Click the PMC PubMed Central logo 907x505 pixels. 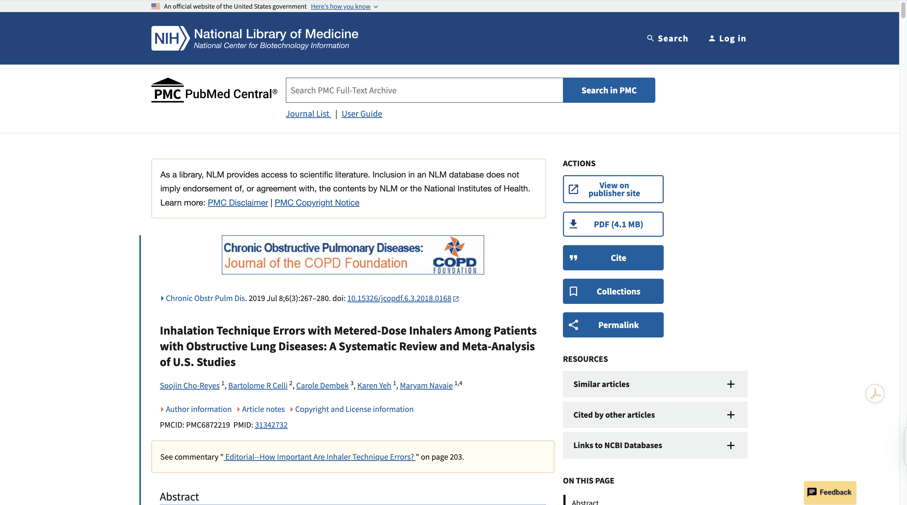[214, 91]
